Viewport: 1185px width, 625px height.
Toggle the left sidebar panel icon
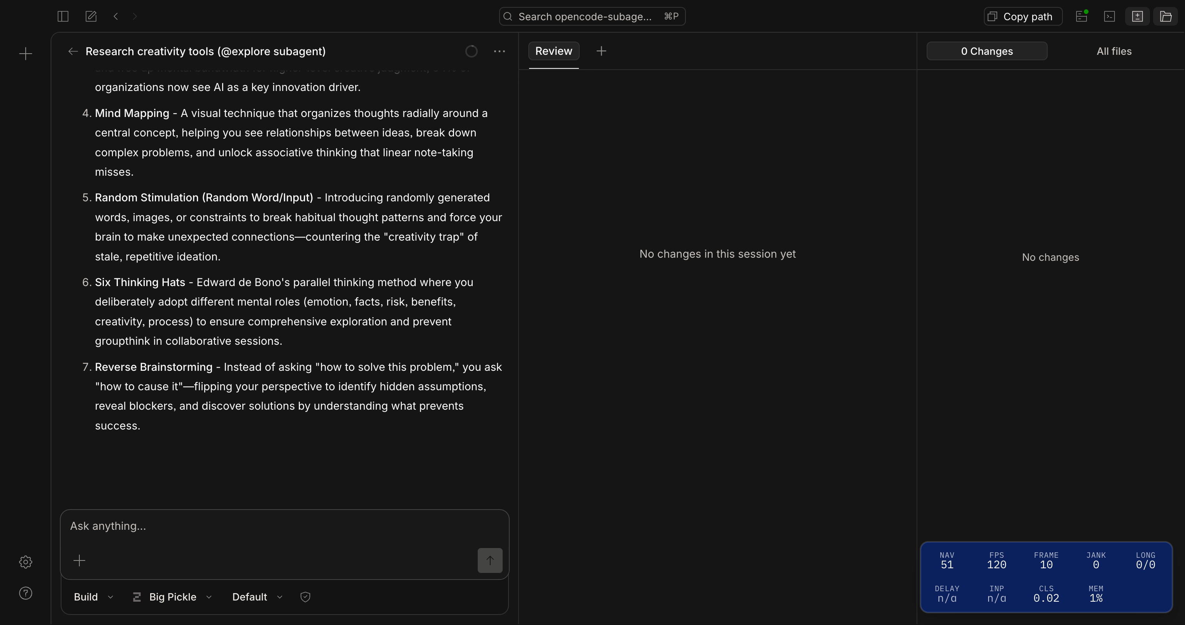pyautogui.click(x=63, y=17)
